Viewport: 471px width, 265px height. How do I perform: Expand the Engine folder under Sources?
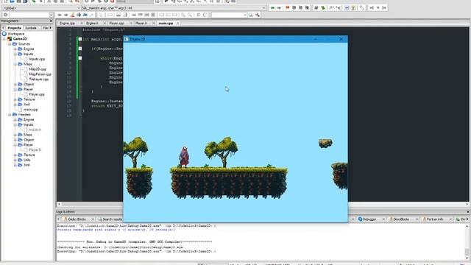pos(15,49)
